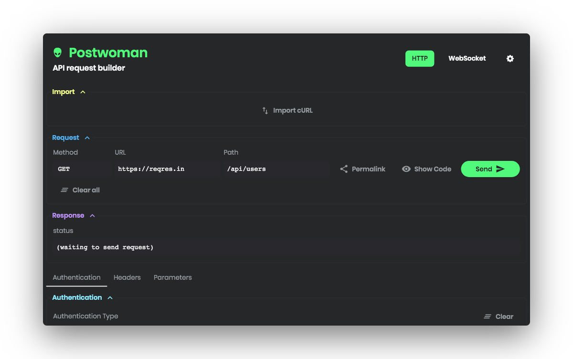This screenshot has width=573, height=359.
Task: Switch to HTTP mode
Action: pyautogui.click(x=420, y=58)
